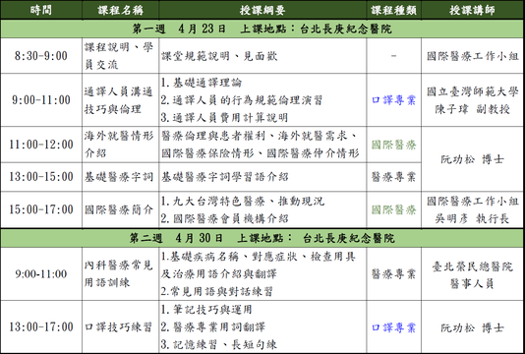
Task: Select the 第一週 4月23日 section row
Action: [x=262, y=29]
